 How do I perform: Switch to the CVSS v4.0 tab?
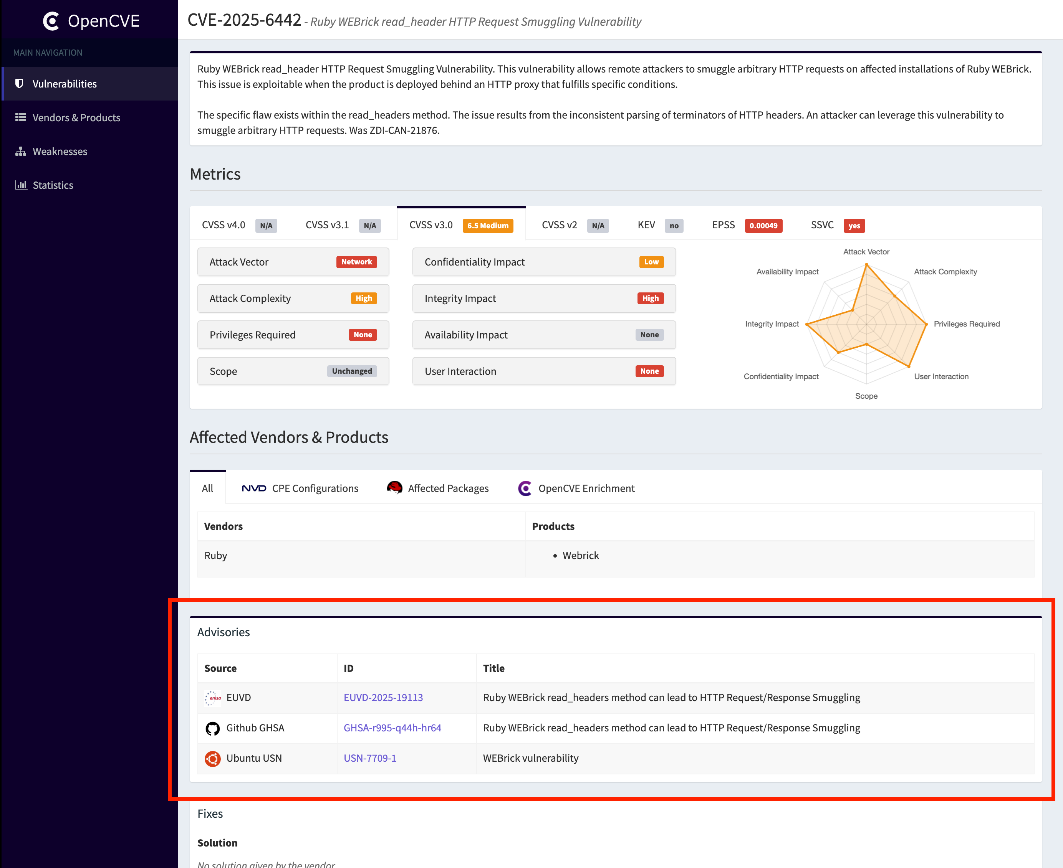[239, 225]
